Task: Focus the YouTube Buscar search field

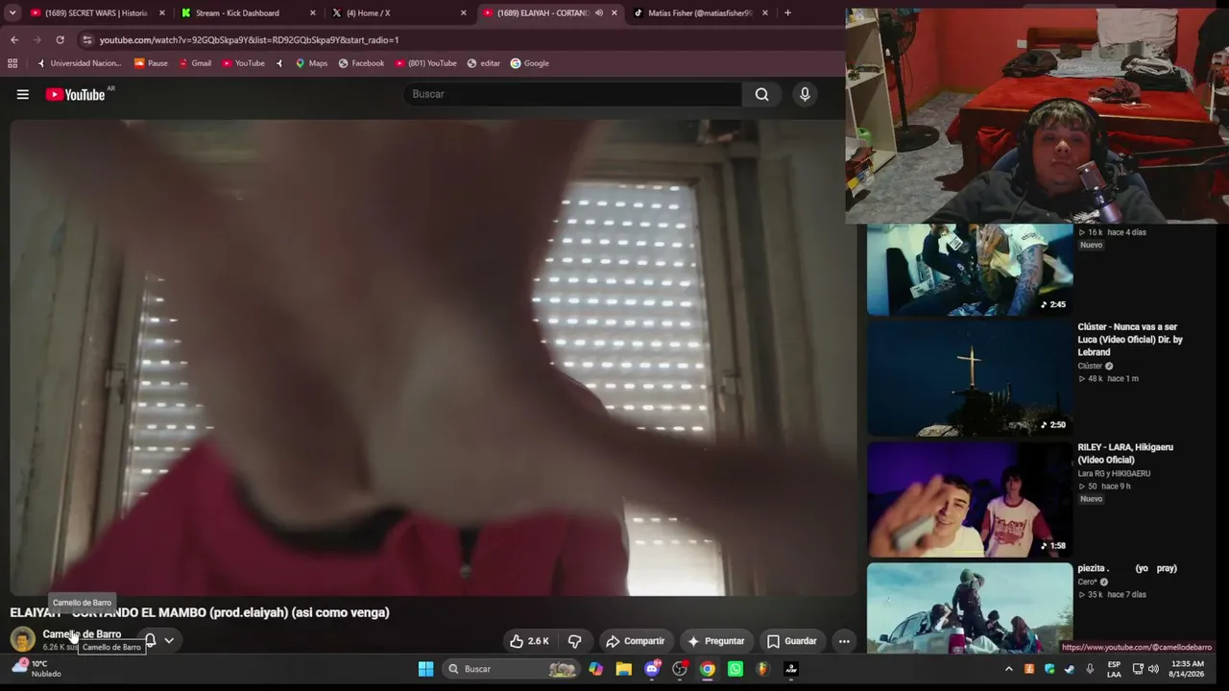Action: tap(572, 94)
